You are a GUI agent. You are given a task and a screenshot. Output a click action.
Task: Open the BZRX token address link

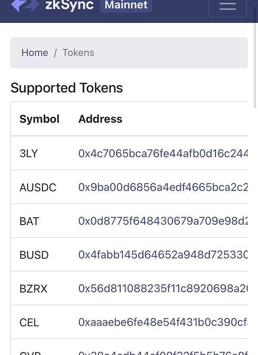click(163, 289)
